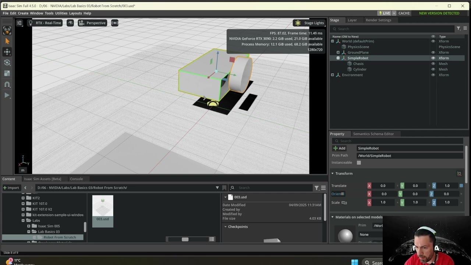This screenshot has height=265, width=471.
Task: Click the viewport streaming waves icon
Action: (115, 23)
